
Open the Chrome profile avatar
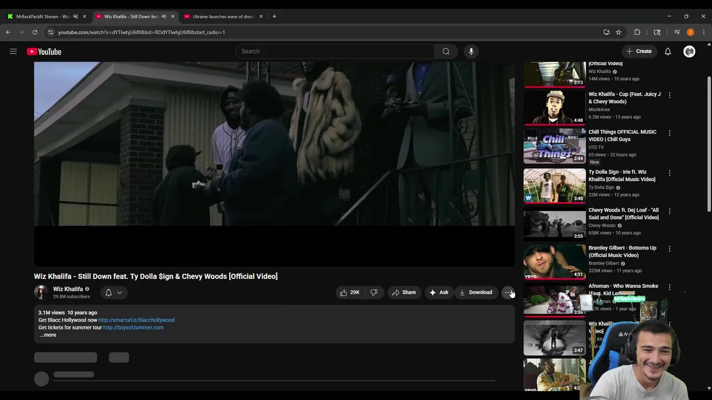[x=690, y=32]
